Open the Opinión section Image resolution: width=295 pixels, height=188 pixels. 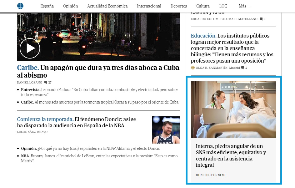70,6
